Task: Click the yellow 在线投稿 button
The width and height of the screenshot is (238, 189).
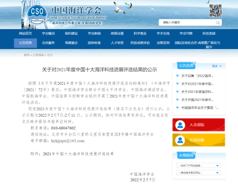Action: (198, 140)
